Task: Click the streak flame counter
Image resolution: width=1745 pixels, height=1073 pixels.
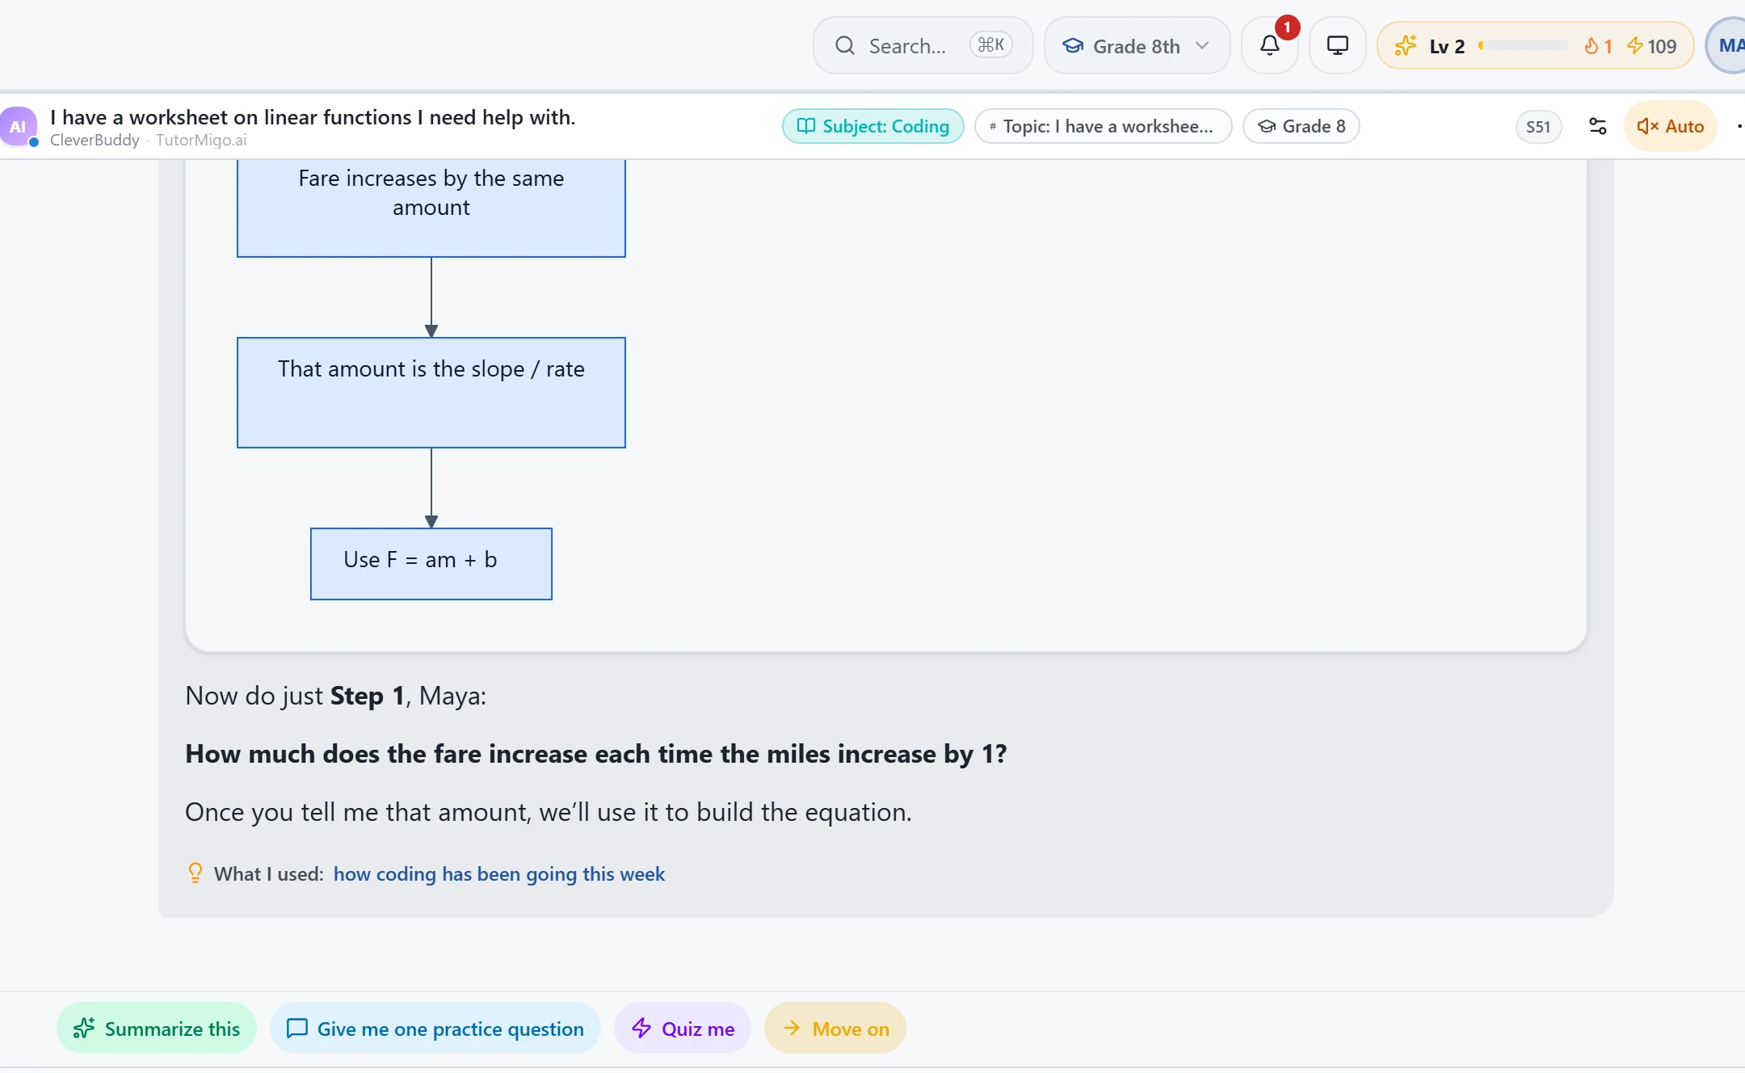Action: 1598,46
